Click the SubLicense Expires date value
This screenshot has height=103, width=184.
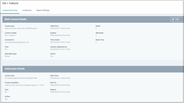click(x=60, y=92)
